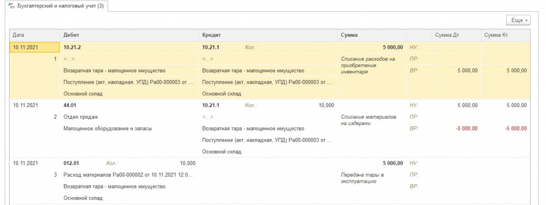Click debit <...> placeholder in entry 1
Viewport: 546px width, 205px height.
(x=69, y=59)
